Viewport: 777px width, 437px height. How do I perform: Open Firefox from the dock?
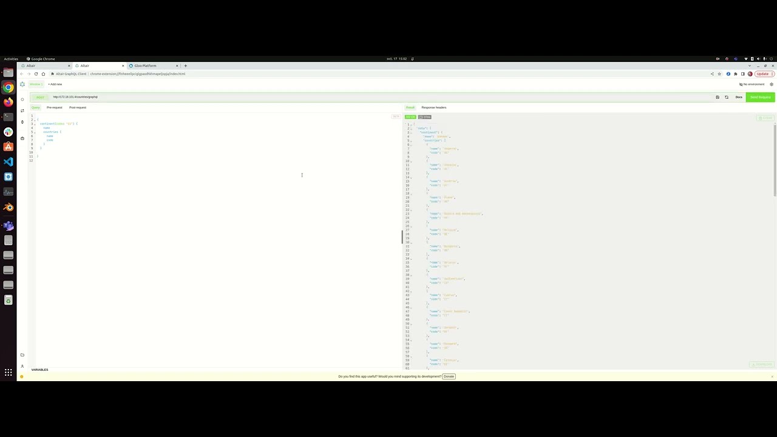coord(8,102)
